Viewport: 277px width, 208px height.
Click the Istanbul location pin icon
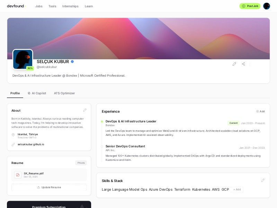coord(13,135)
